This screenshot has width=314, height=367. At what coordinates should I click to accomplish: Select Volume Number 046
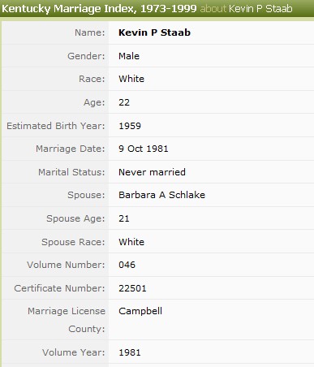[127, 265]
